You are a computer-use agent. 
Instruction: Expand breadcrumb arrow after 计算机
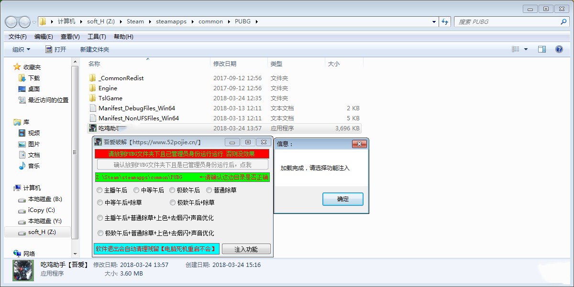point(81,21)
